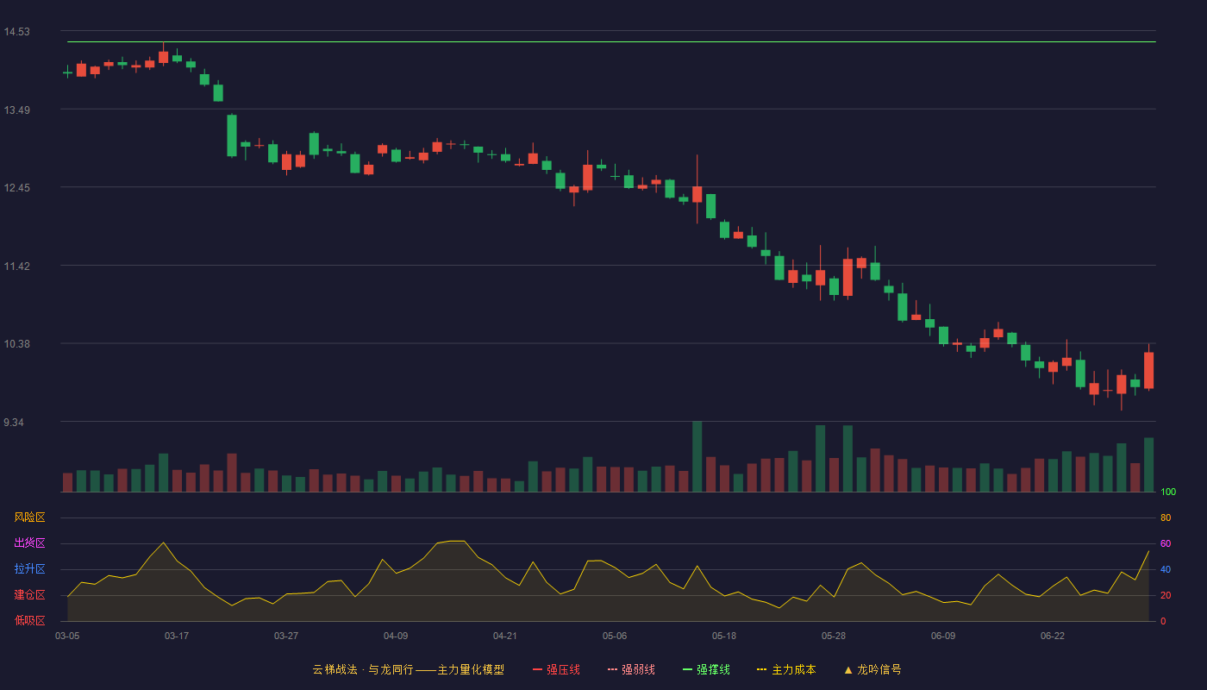1207x690 pixels.
Task: Click the 06-09 date label
Action: (x=943, y=636)
